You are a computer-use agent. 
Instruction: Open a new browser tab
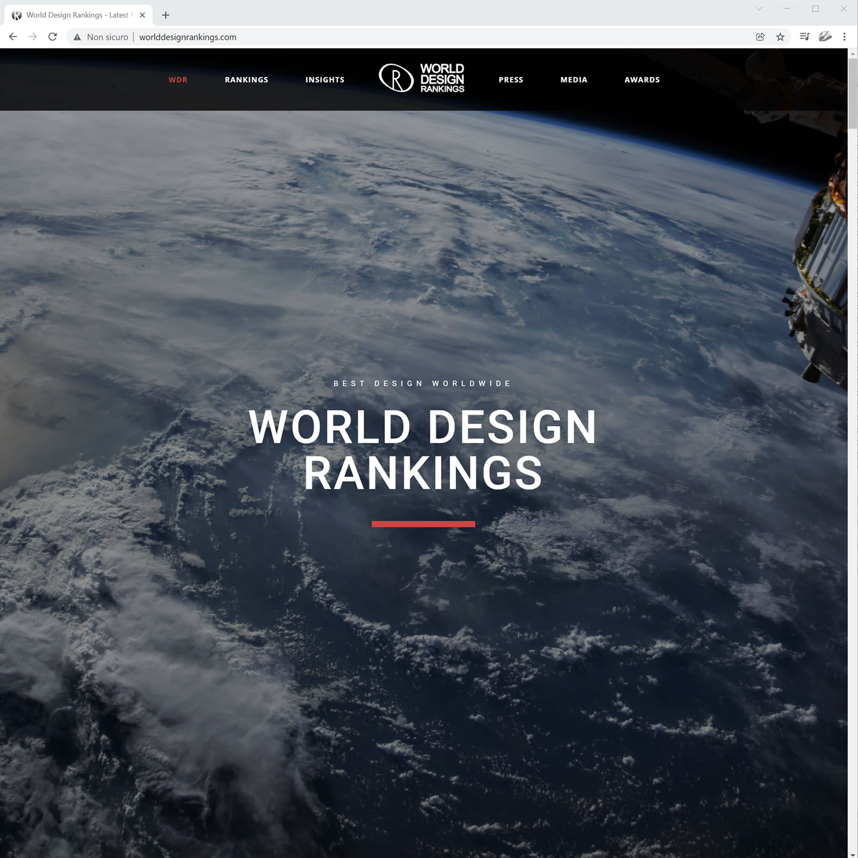click(x=165, y=15)
